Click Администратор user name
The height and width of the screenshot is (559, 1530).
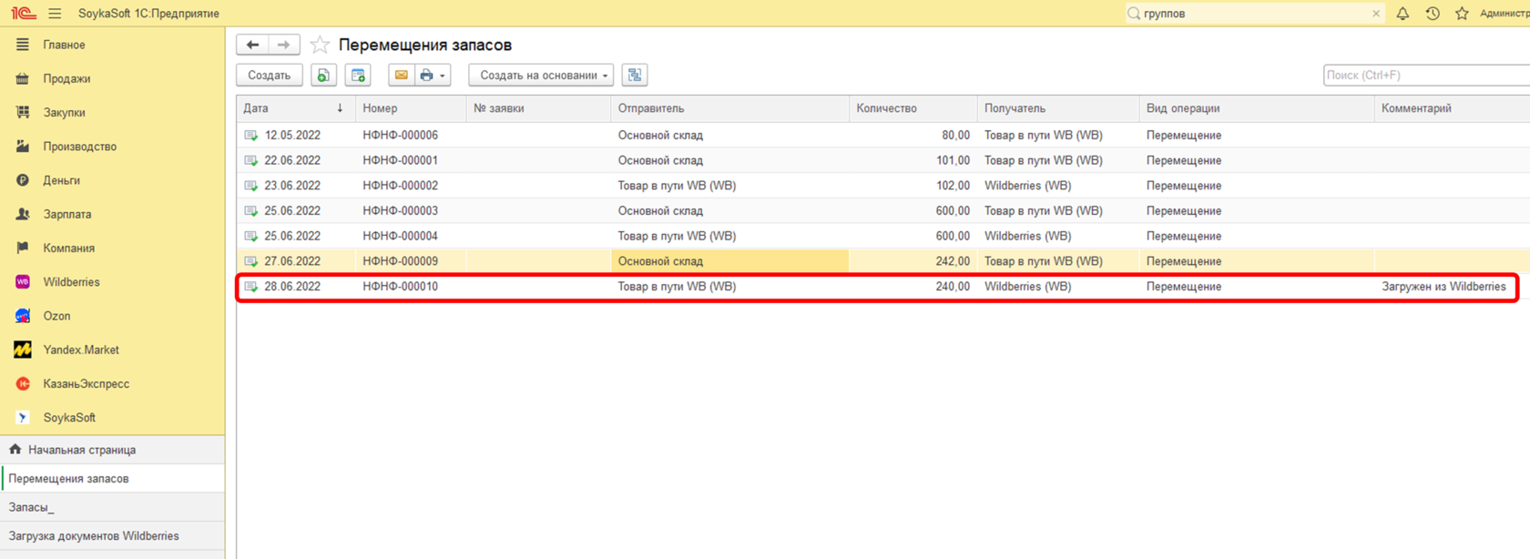(x=1504, y=14)
